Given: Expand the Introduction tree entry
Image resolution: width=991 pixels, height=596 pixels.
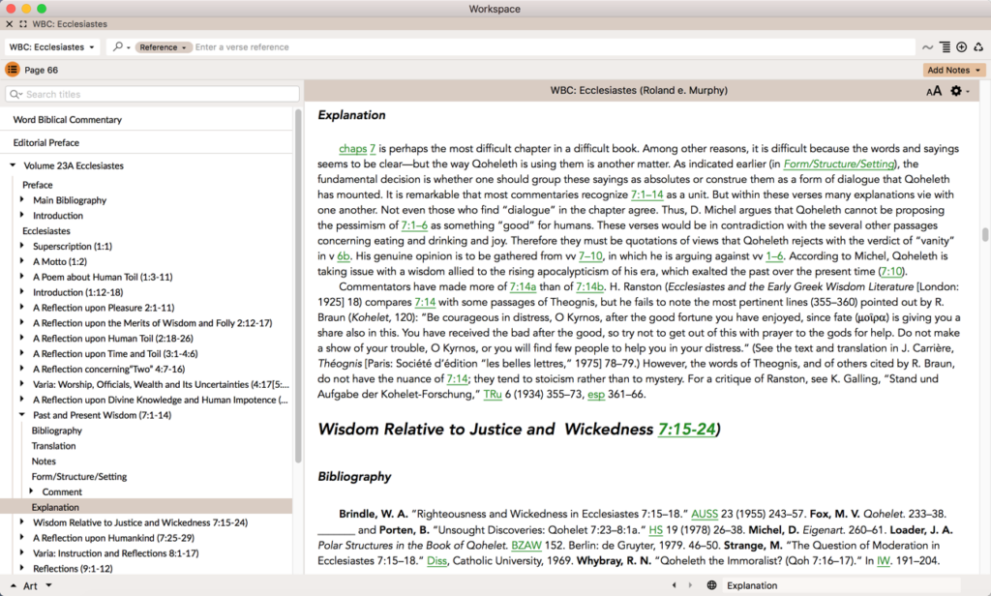Looking at the screenshot, I should pyautogui.click(x=24, y=215).
